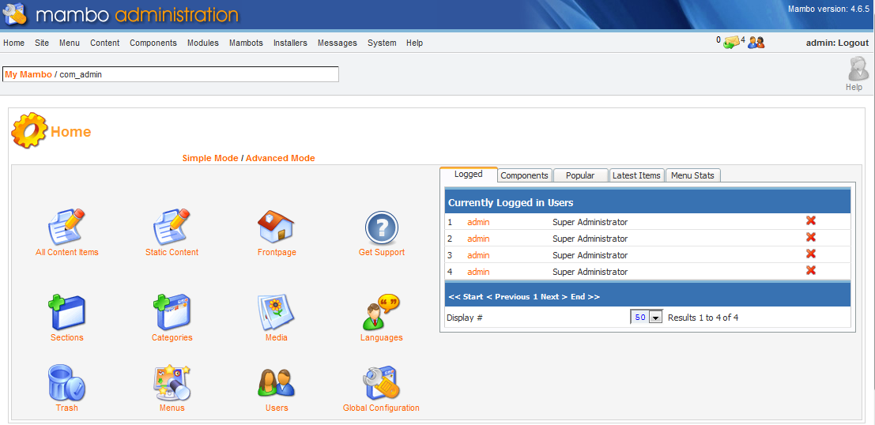The height and width of the screenshot is (425, 875).
Task: Open the Mambots menu
Action: pyautogui.click(x=246, y=43)
